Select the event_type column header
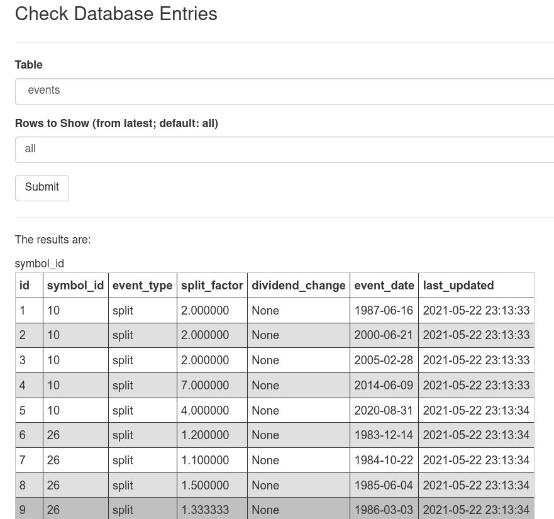The image size is (554, 519). tap(142, 286)
